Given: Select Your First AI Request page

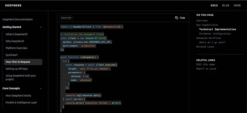Looking at the screenshot, I should (23, 62).
